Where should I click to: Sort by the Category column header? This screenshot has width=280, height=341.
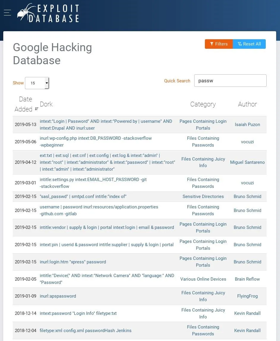[203, 104]
